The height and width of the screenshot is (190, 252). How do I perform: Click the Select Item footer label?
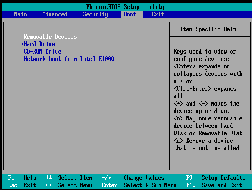tap(75, 178)
